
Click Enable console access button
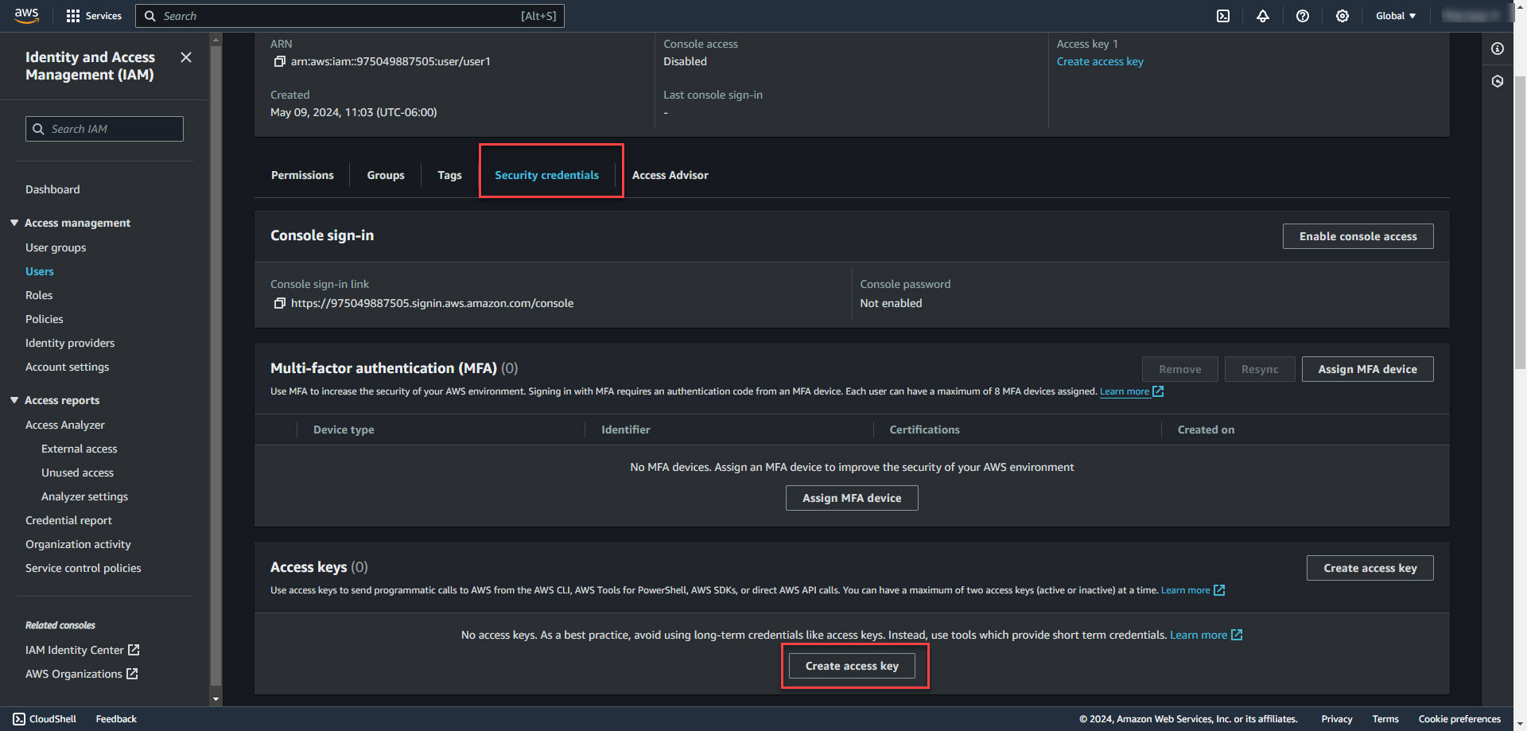point(1358,236)
